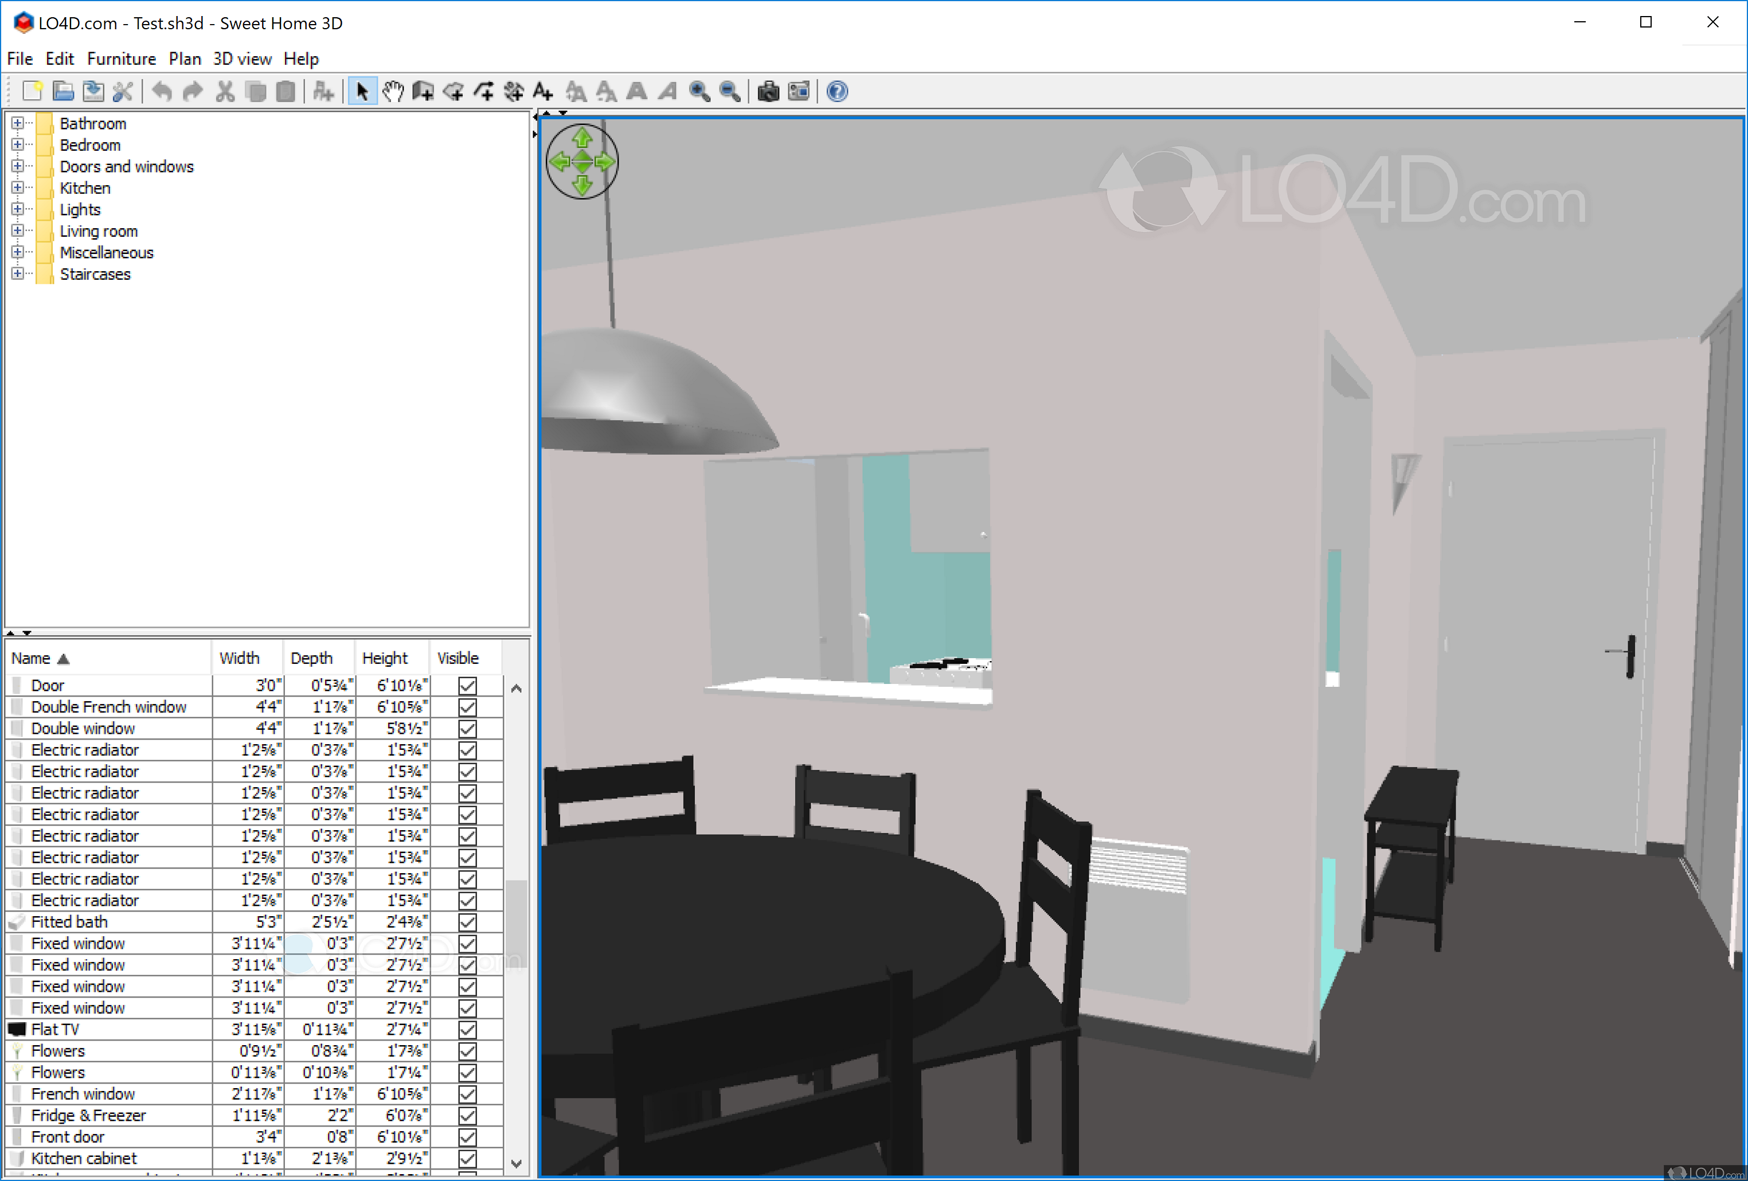
Task: Open the Preferences tools icon
Action: pyautogui.click(x=123, y=92)
